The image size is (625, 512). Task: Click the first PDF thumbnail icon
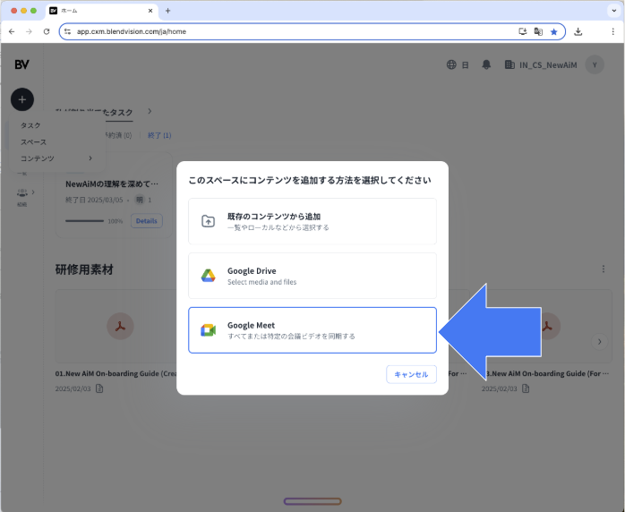point(120,327)
